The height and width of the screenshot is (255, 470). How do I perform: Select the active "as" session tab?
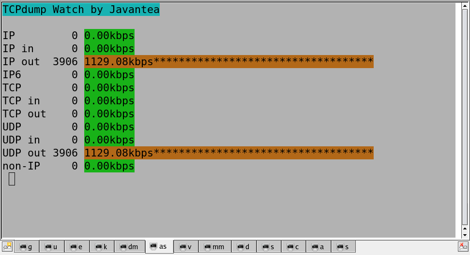[x=159, y=246]
